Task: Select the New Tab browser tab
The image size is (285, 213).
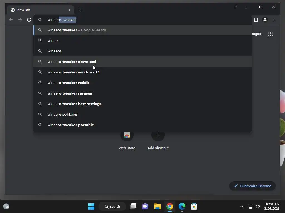Action: coord(41,10)
